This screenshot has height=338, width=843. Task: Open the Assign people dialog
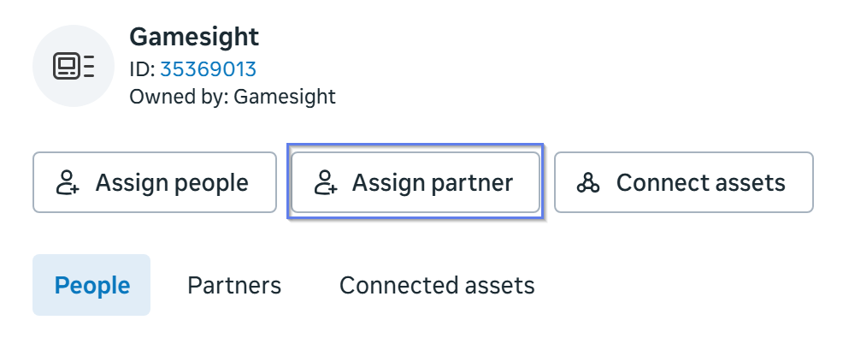(155, 182)
